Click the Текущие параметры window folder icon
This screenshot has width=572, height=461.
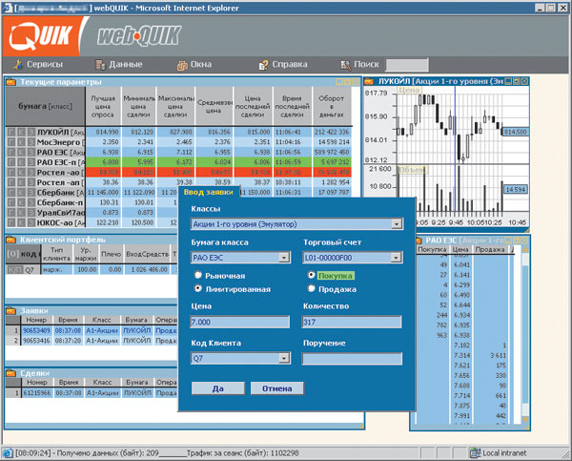point(10,82)
